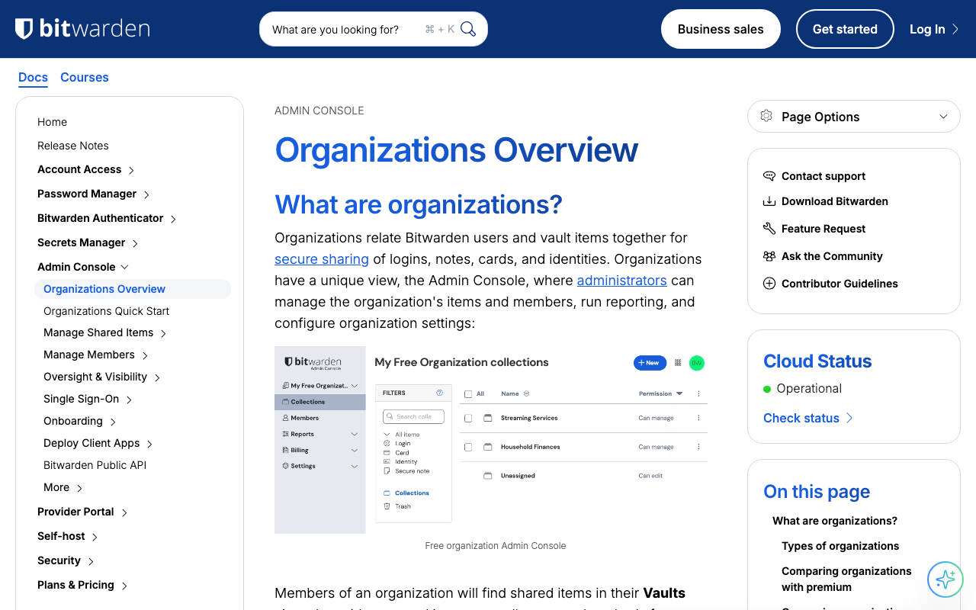Click the Contributor Guidelines plus icon

point(769,284)
